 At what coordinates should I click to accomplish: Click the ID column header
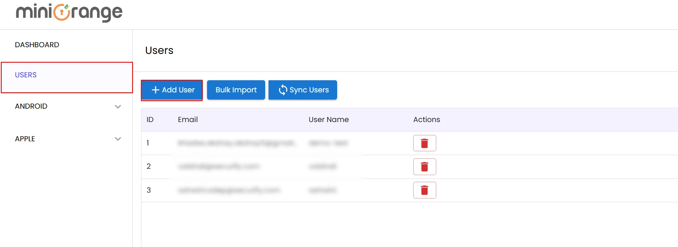[x=150, y=120]
